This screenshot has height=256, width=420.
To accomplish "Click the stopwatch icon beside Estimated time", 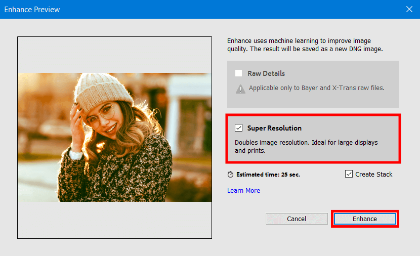I will click(x=230, y=175).
